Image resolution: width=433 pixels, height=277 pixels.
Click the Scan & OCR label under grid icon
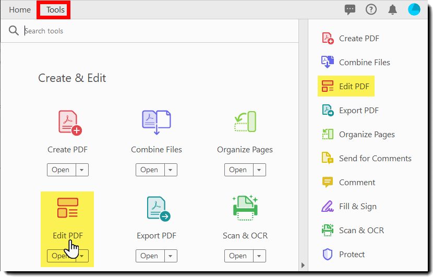click(x=245, y=236)
